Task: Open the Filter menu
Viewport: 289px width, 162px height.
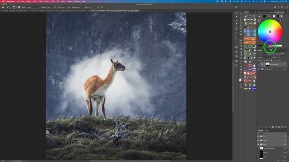Action: (x=53, y=1)
